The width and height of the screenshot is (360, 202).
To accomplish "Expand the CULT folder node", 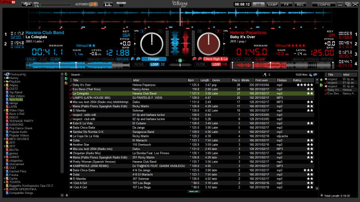I will click(4, 168).
